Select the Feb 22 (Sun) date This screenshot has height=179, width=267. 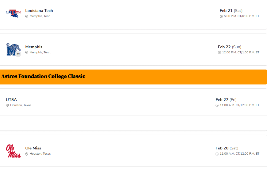pyautogui.click(x=229, y=47)
